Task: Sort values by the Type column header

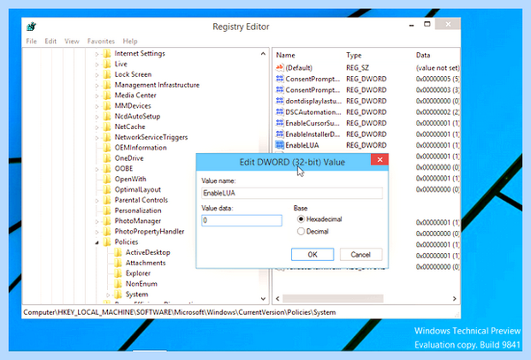Action: click(353, 55)
